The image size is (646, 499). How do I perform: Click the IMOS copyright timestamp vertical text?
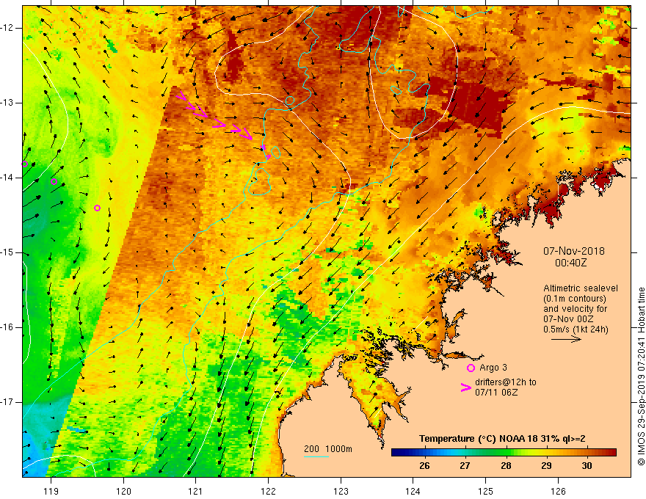point(641,376)
